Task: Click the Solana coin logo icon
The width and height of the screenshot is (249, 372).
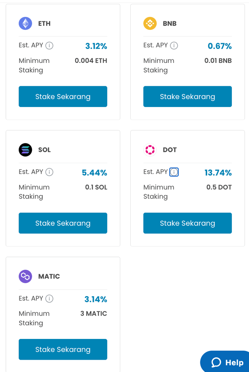Action: coord(25,150)
